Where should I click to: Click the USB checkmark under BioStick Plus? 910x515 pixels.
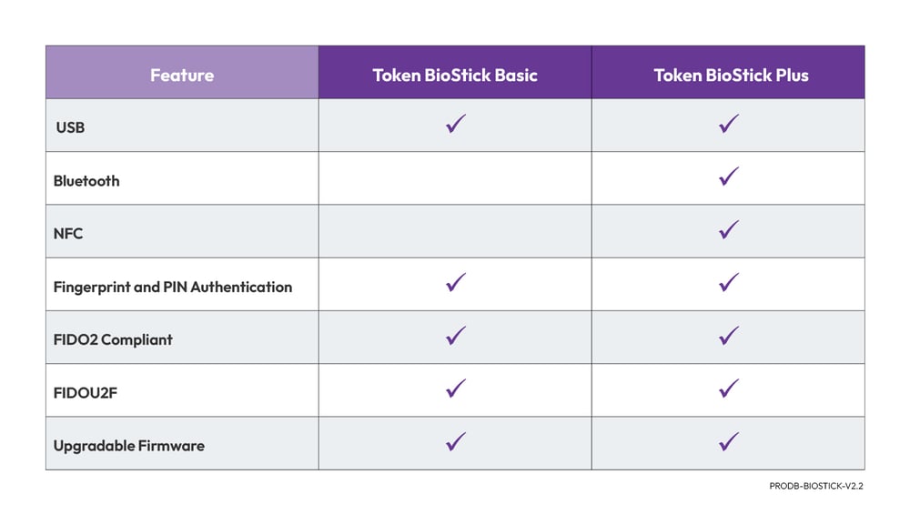(x=728, y=125)
